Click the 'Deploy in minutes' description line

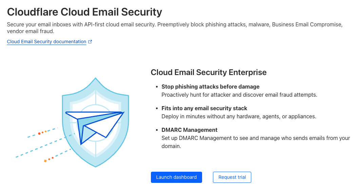tap(239, 116)
